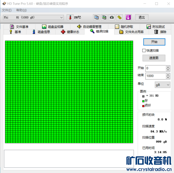The width and height of the screenshot is (174, 173).
Task: Click the green 好 legend swatch
Action: pyautogui.click(x=143, y=101)
